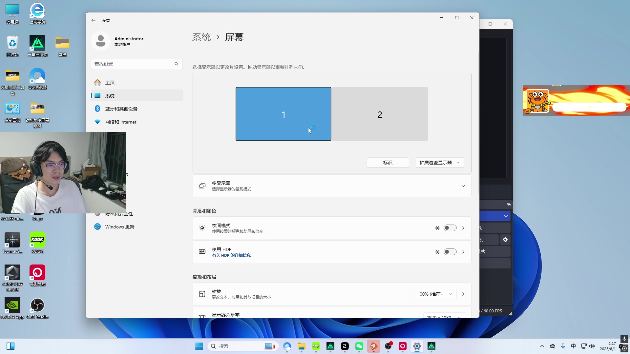Open the 此电脑 desktop icon
The height and width of the screenshot is (354, 630).
tap(12, 14)
